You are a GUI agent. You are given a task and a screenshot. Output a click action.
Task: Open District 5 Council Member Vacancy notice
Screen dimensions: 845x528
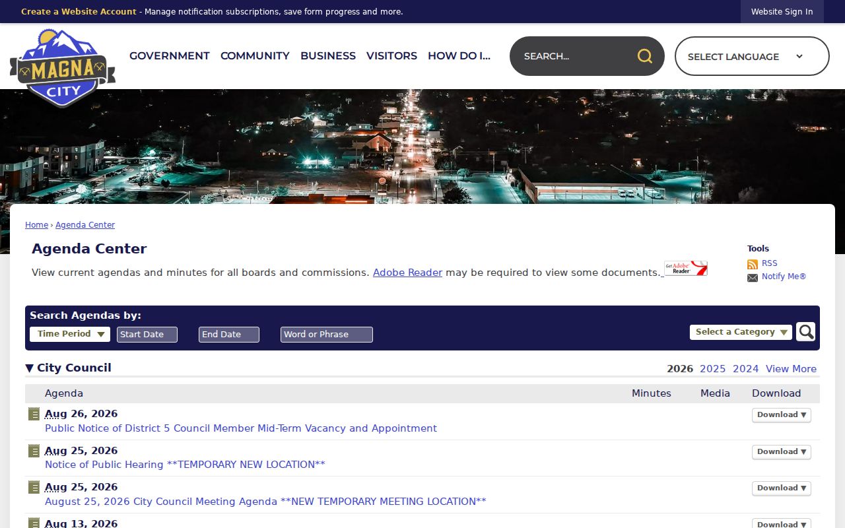click(241, 428)
